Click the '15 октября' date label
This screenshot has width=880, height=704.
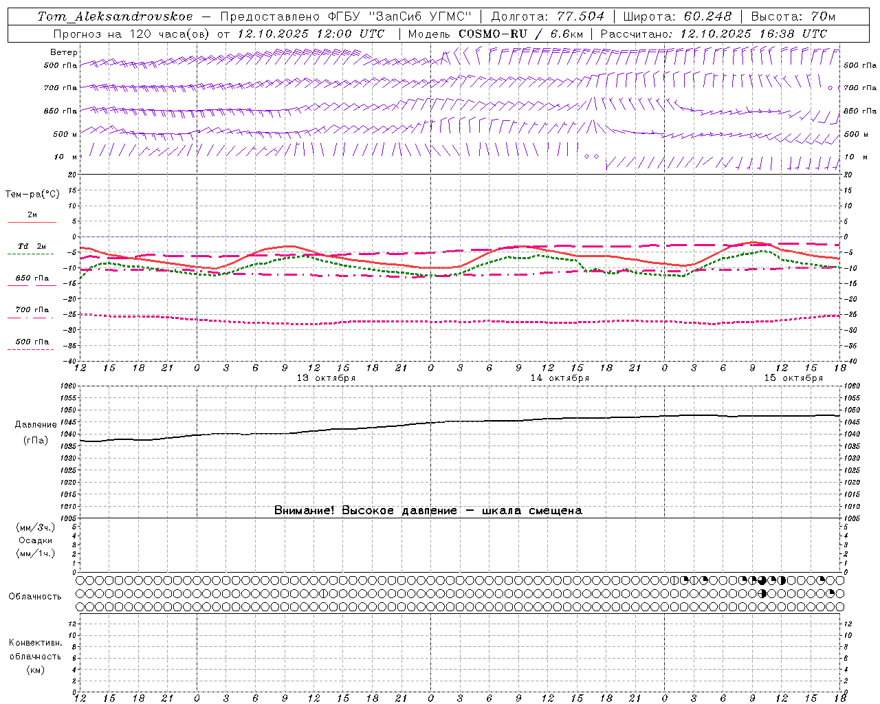pos(793,378)
